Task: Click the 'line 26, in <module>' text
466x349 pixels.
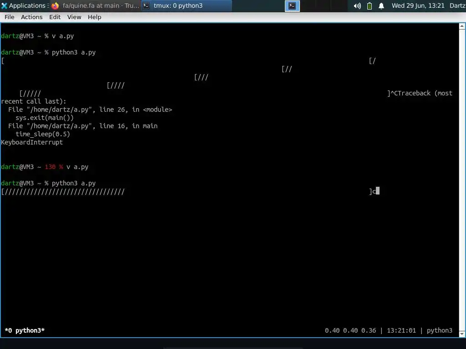Action: pyautogui.click(x=136, y=110)
